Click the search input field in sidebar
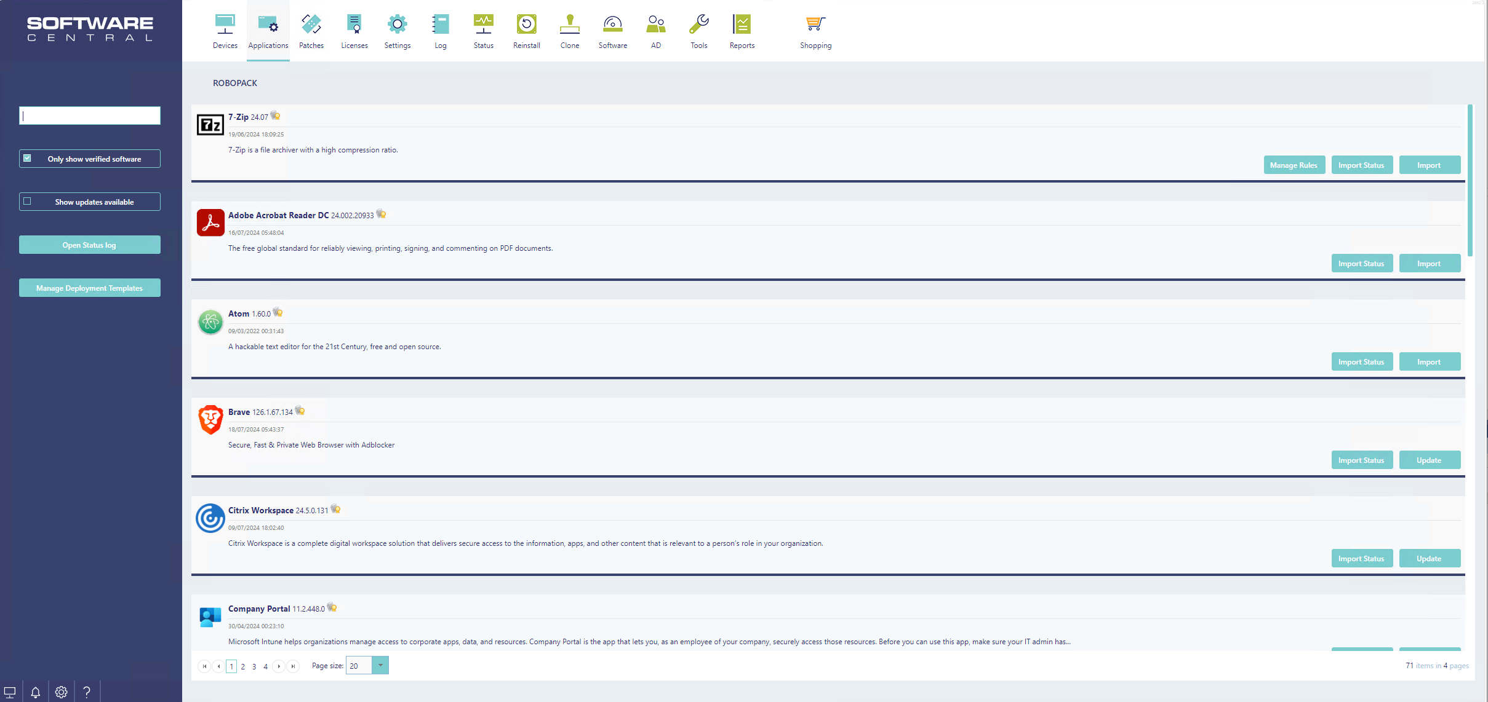This screenshot has width=1488, height=702. (90, 116)
